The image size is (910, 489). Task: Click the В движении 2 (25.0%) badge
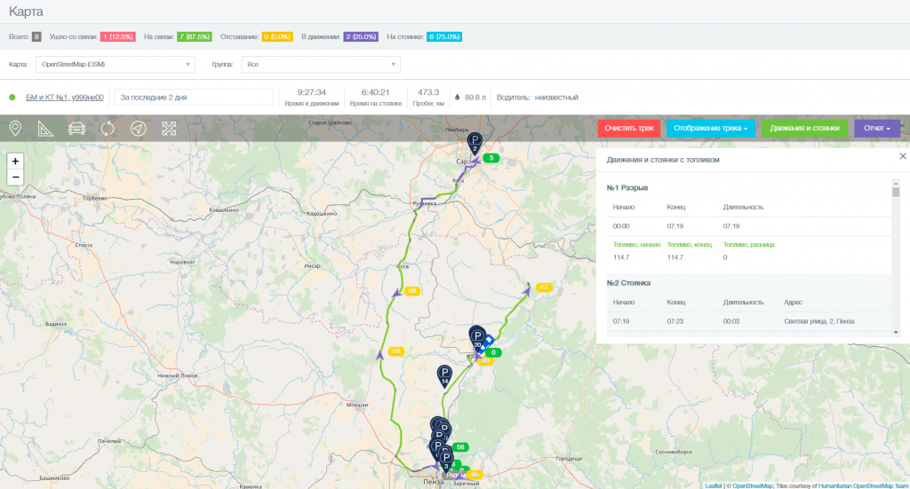pyautogui.click(x=361, y=36)
